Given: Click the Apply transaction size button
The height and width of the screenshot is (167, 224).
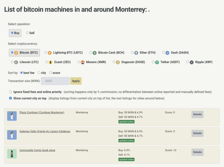Looking at the screenshot, I should tap(76, 81).
